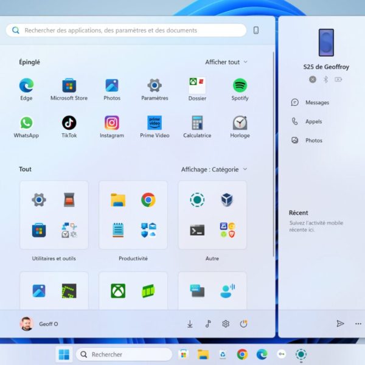Open the scanner app in Utilitaires et outils
Image resolution: width=365 pixels, height=365 pixels.
click(69, 200)
